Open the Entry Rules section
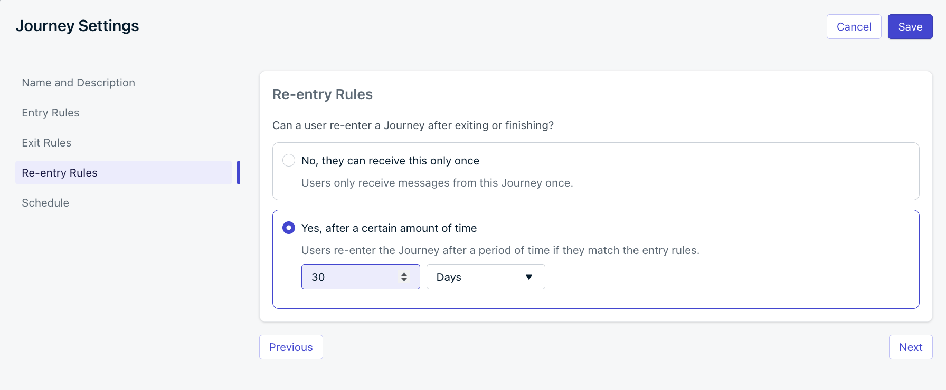 [50, 113]
